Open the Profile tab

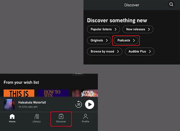coord(85,118)
